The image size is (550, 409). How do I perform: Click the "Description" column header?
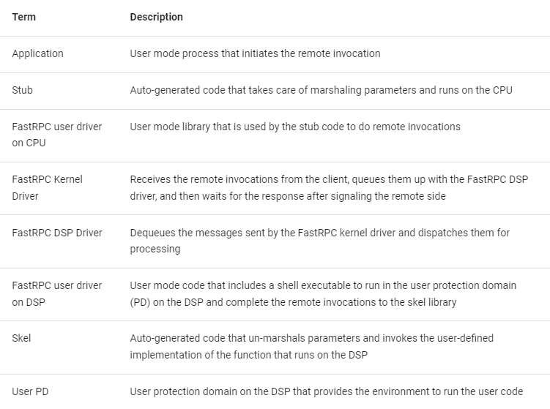pos(156,17)
